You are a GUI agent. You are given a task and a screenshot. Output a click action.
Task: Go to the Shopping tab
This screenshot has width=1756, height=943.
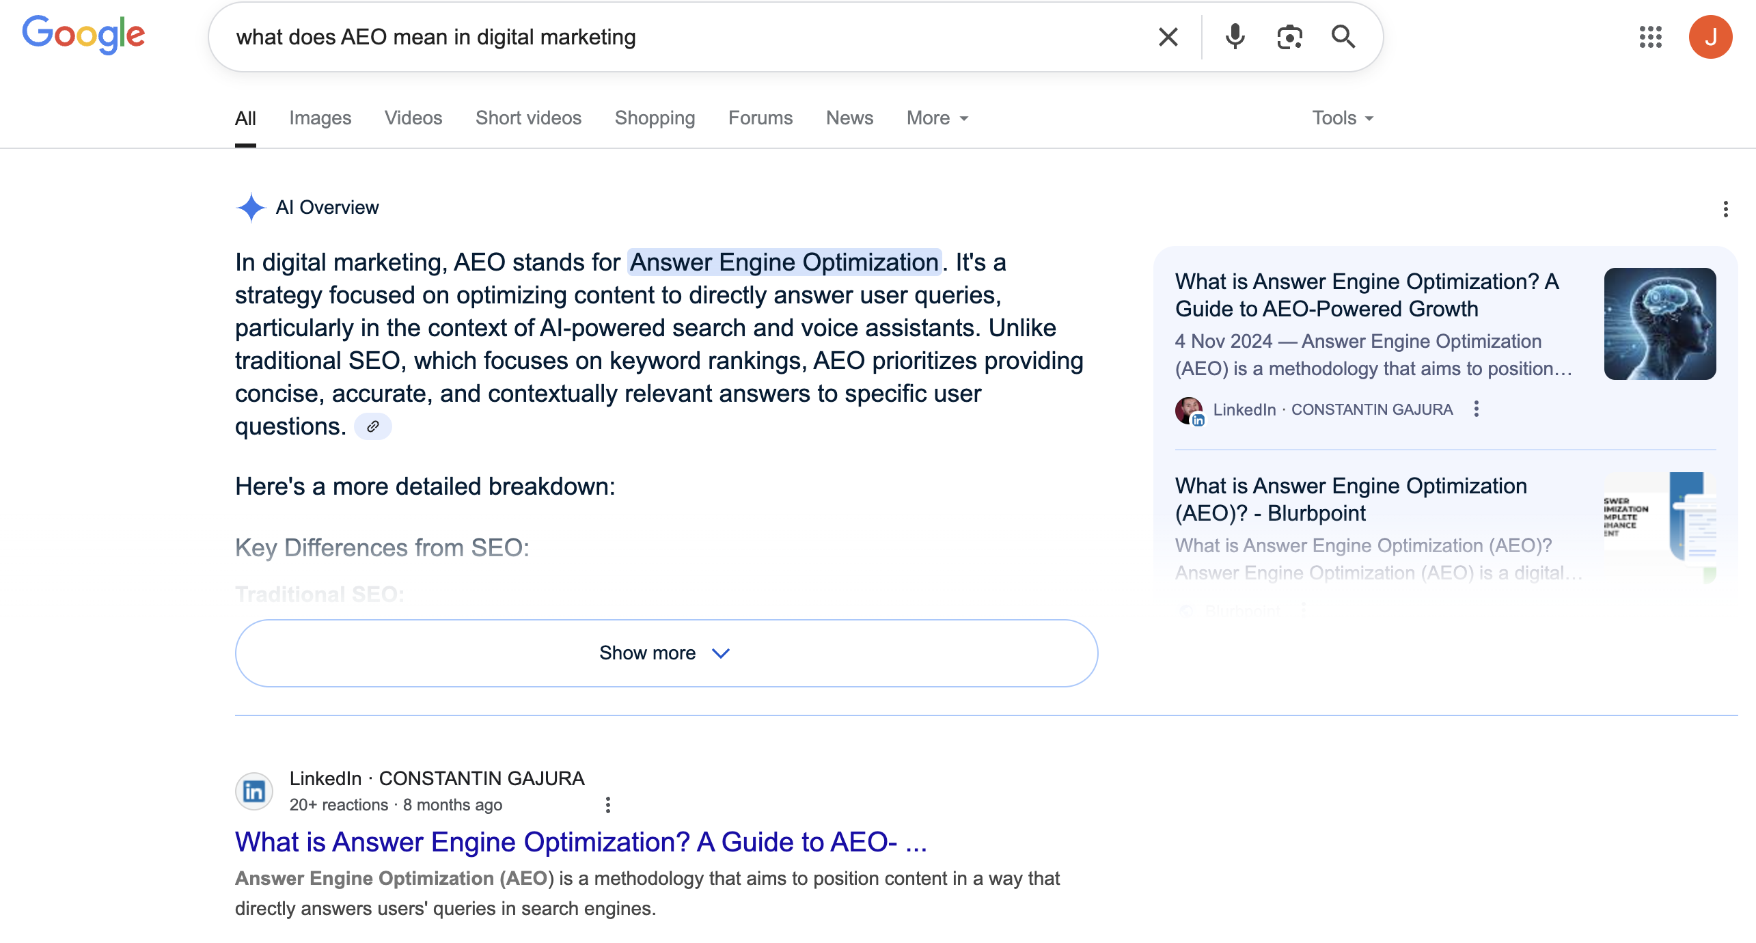pos(655,118)
